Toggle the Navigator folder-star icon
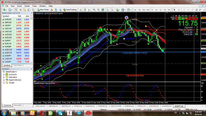Viewport: 206px width, 116px height. click(25, 10)
